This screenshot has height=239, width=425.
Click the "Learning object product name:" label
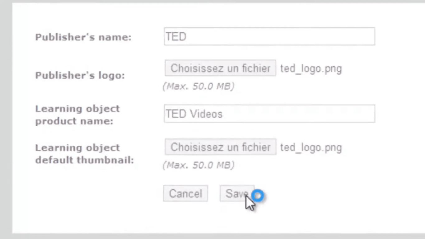77,115
